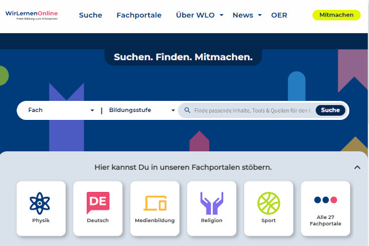Click the Suchen. Finden. Mitmachen. headline
Screen dimensions: 369x246
(183, 57)
